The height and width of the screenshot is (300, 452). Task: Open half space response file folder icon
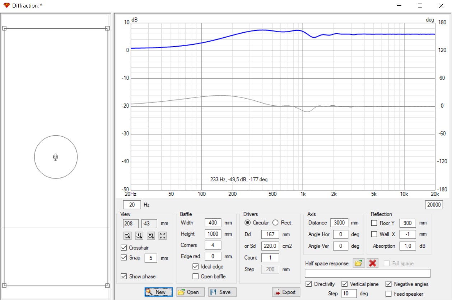point(358,263)
